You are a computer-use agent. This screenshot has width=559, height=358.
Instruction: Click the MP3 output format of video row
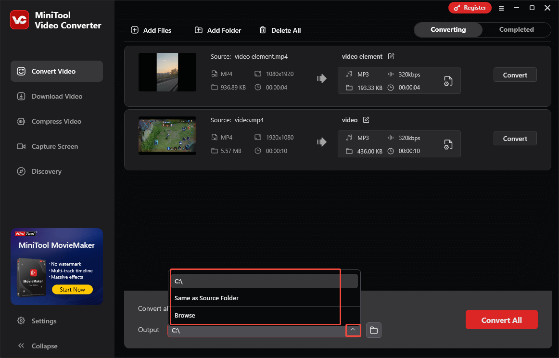pos(363,138)
